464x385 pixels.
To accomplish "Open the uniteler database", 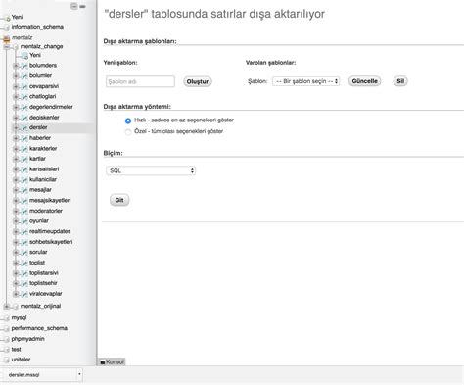I will pos(21,360).
